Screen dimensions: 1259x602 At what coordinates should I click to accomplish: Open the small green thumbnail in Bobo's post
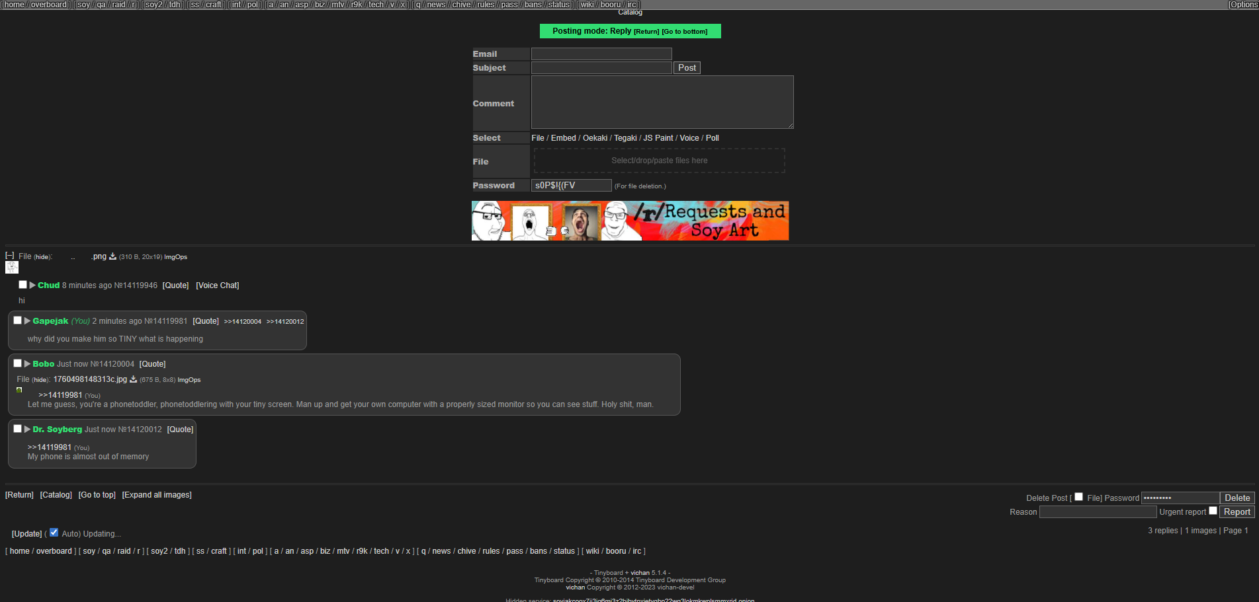coord(19,390)
